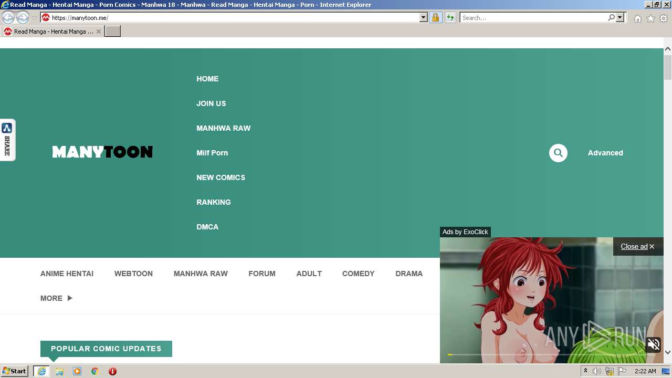Click the scrollbar up arrow
This screenshot has height=378, width=672.
tap(668, 49)
